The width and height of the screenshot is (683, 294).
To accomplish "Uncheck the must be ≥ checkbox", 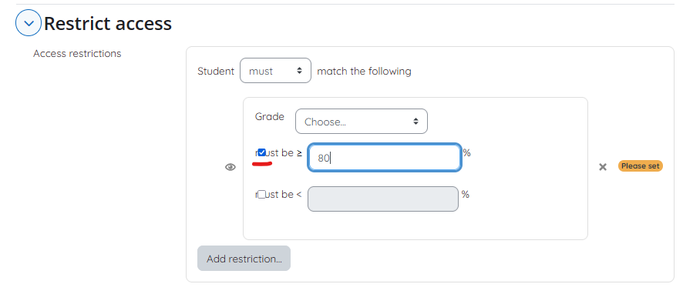I will tap(262, 152).
